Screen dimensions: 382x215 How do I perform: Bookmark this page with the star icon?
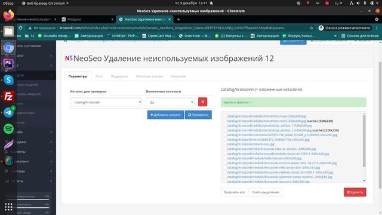point(312,28)
